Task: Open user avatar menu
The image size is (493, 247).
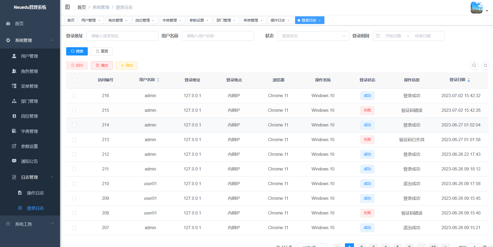Action: tap(476, 7)
